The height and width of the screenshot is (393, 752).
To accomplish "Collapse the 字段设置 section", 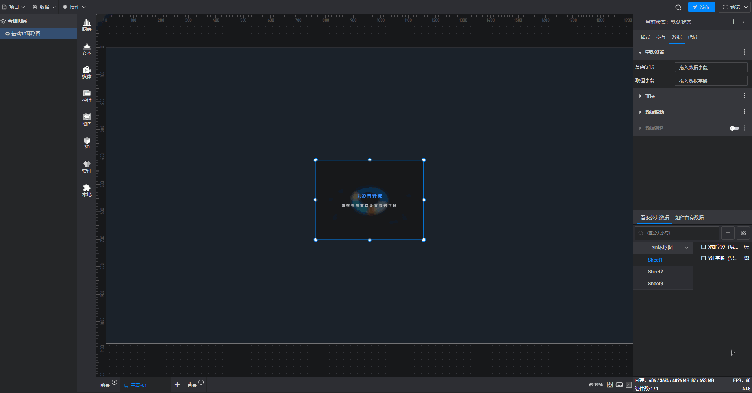I will tap(640, 52).
